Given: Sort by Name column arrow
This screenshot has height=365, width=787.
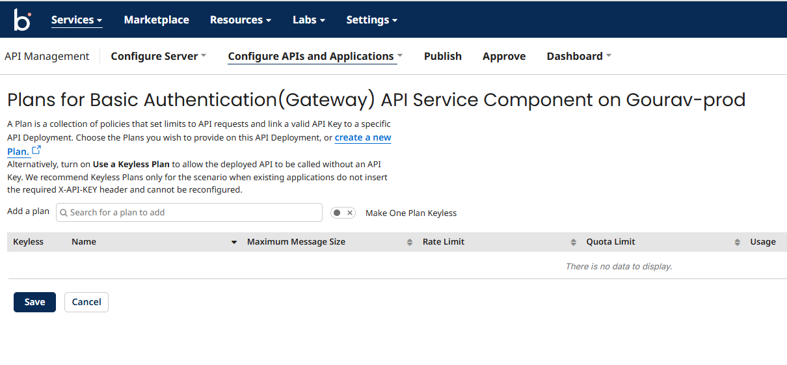Looking at the screenshot, I should [234, 242].
